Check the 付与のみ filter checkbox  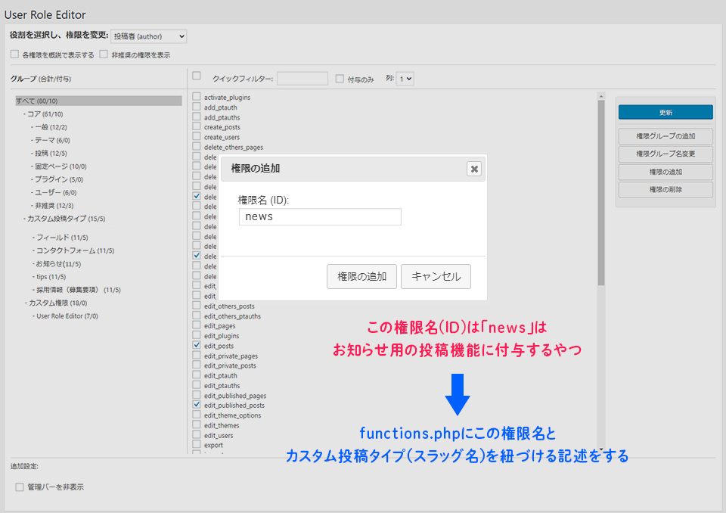[340, 79]
